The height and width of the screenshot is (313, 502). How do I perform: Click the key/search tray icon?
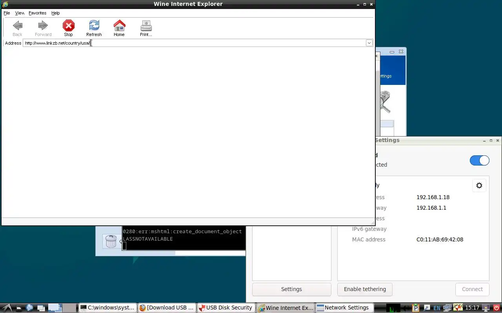pos(427,308)
